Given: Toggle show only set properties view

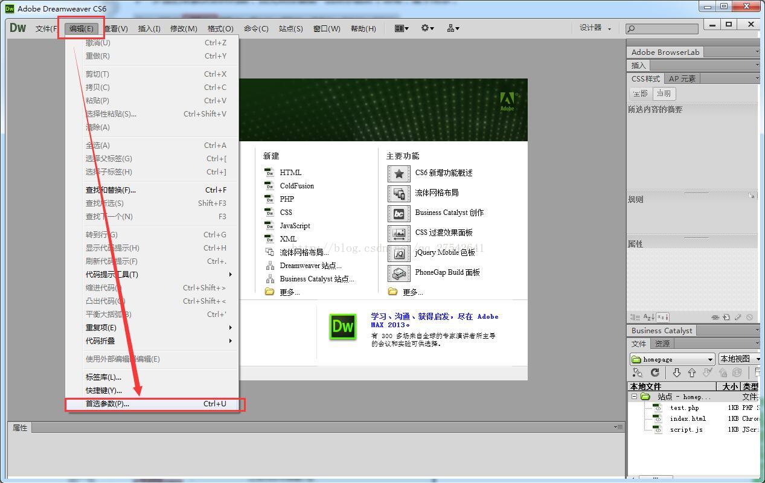Looking at the screenshot, I should [x=663, y=317].
